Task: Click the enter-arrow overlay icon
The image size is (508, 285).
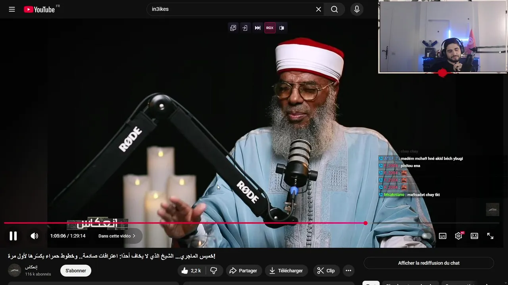Action: 245,28
